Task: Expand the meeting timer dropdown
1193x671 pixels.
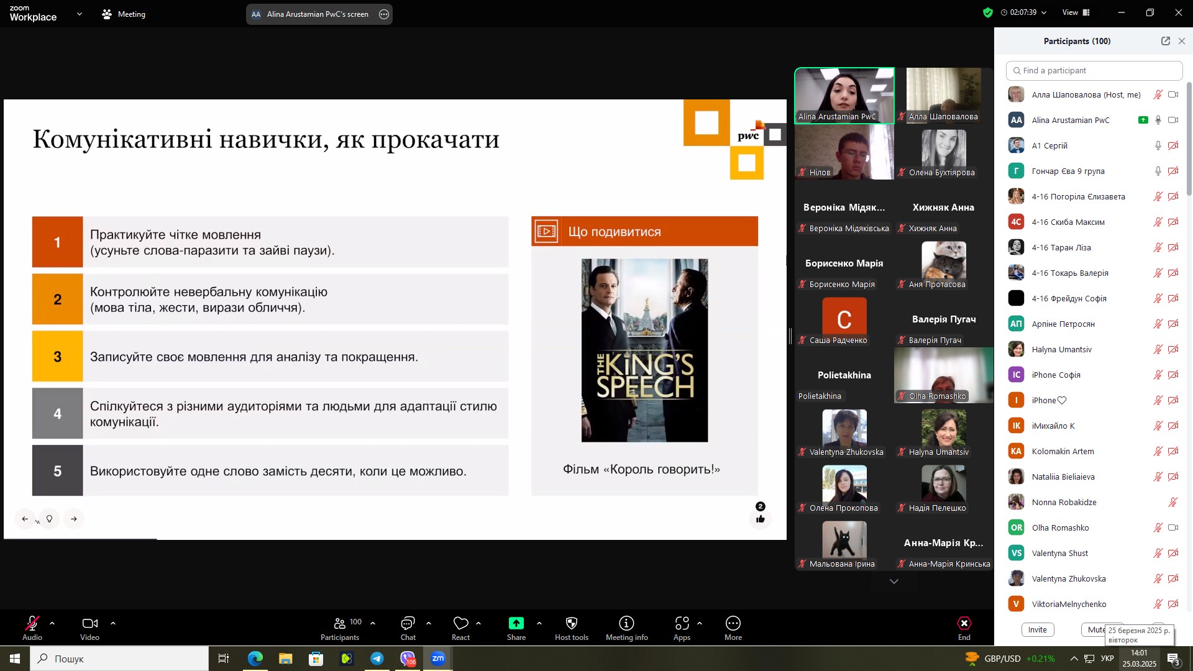Action: [x=1044, y=12]
